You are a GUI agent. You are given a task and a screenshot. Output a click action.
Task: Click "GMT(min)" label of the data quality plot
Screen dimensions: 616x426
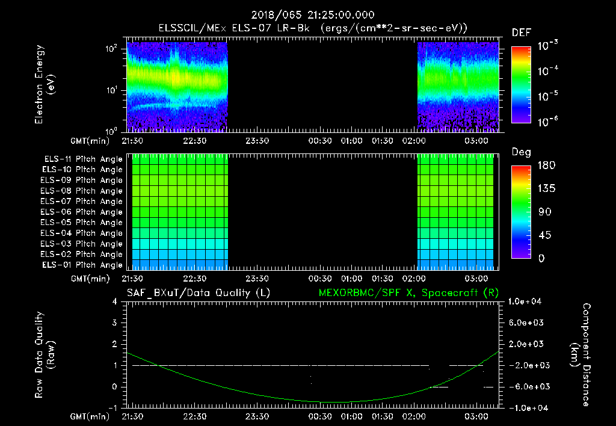(90, 416)
